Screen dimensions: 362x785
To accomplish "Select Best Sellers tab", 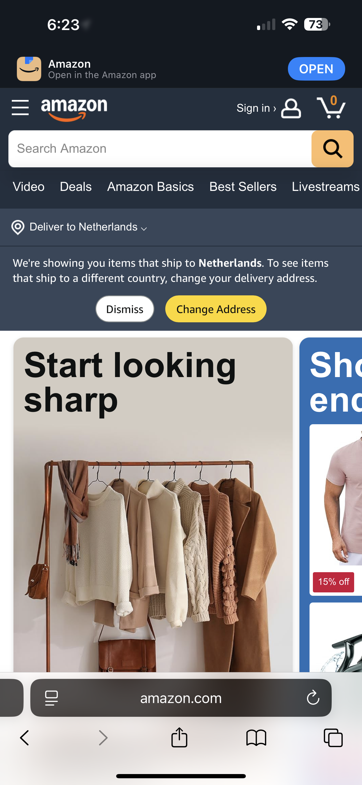I will 242,186.
